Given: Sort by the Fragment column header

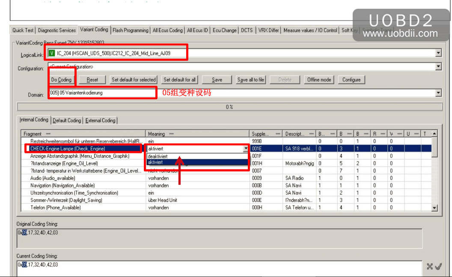Looking at the screenshot, I should (83, 134).
